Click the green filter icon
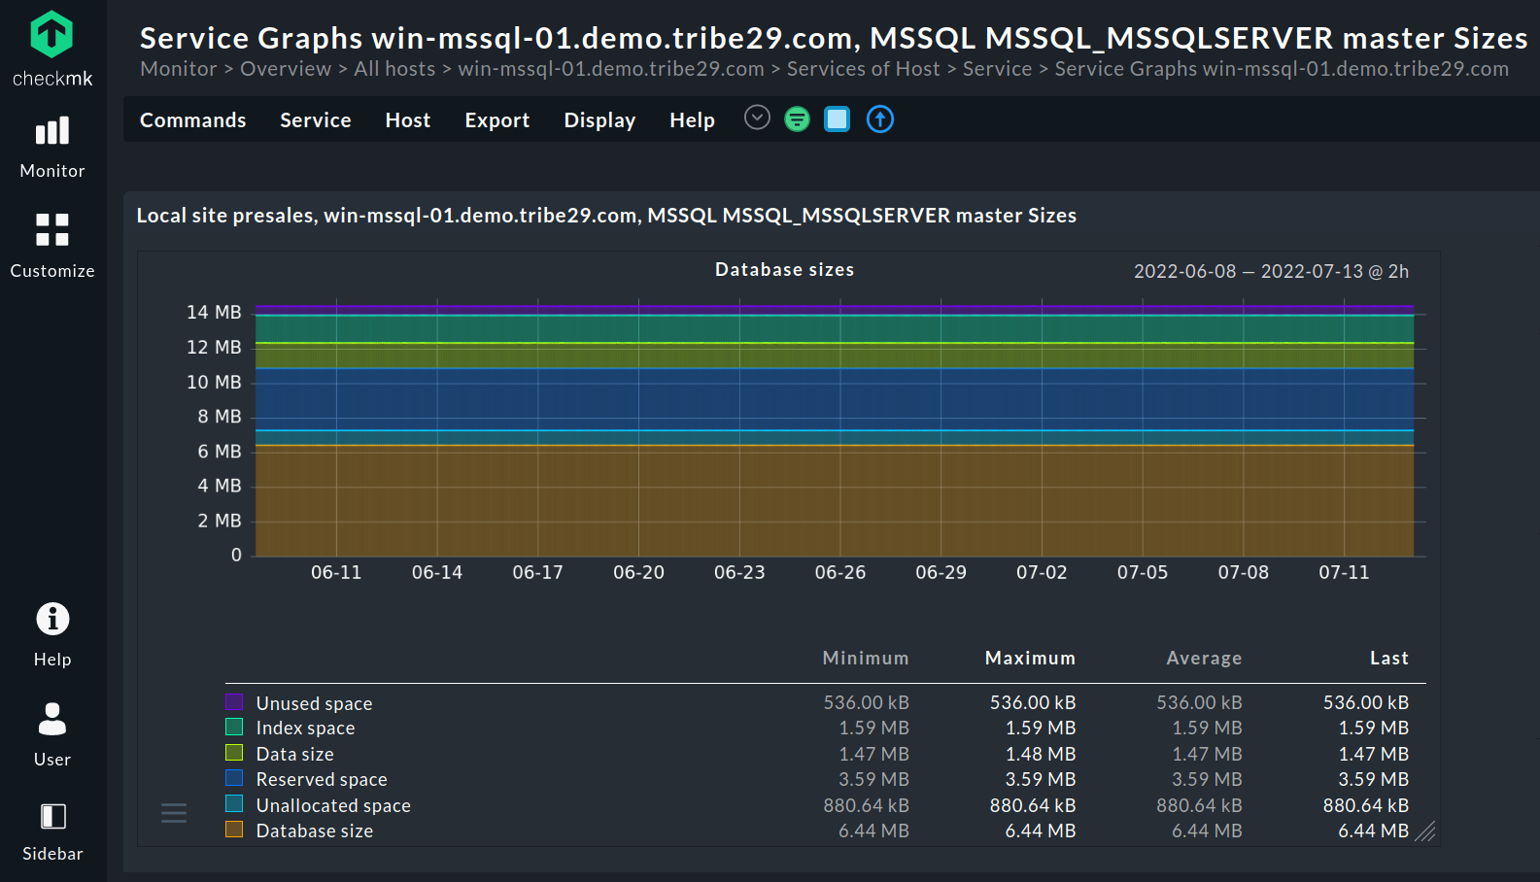1540x882 pixels. pyautogui.click(x=797, y=119)
